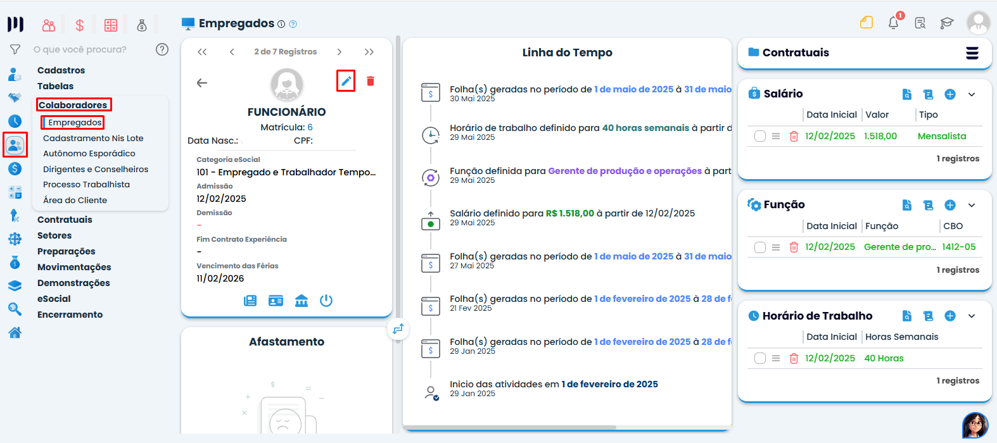This screenshot has height=443, width=997.
Task: Click the pencil edit employee icon
Action: pyautogui.click(x=346, y=81)
